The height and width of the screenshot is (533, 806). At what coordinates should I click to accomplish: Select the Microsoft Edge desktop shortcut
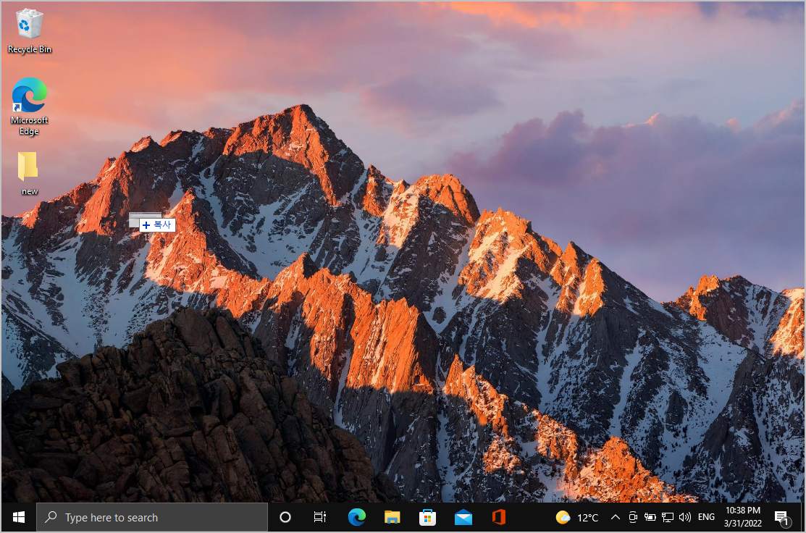(x=29, y=106)
